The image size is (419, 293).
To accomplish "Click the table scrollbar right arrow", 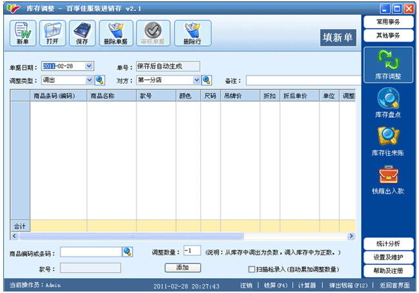I will click(x=351, y=236).
